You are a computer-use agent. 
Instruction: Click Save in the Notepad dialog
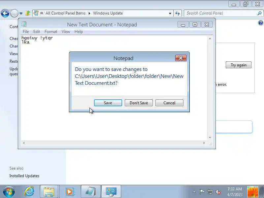coord(108,103)
